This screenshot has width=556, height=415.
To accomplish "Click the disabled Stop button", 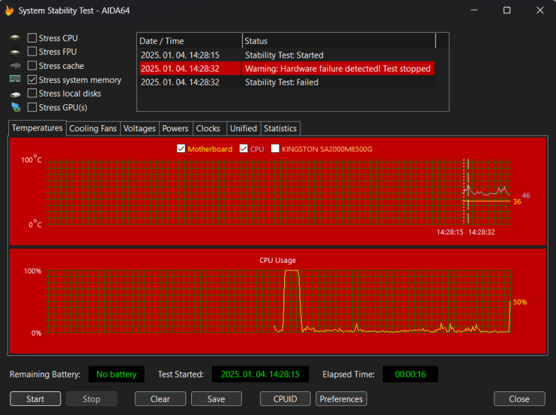I will 92,399.
